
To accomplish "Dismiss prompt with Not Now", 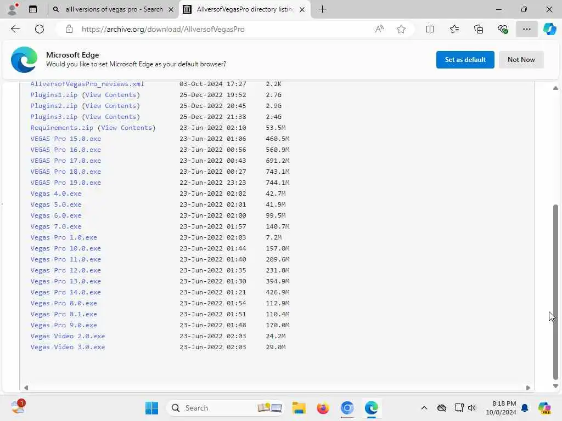I will (521, 60).
